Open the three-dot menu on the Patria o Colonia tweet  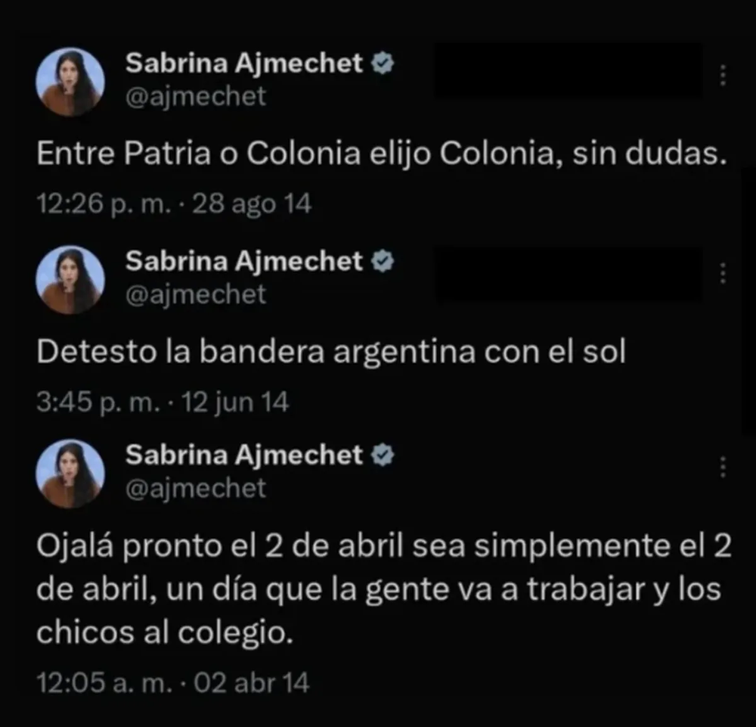(722, 76)
